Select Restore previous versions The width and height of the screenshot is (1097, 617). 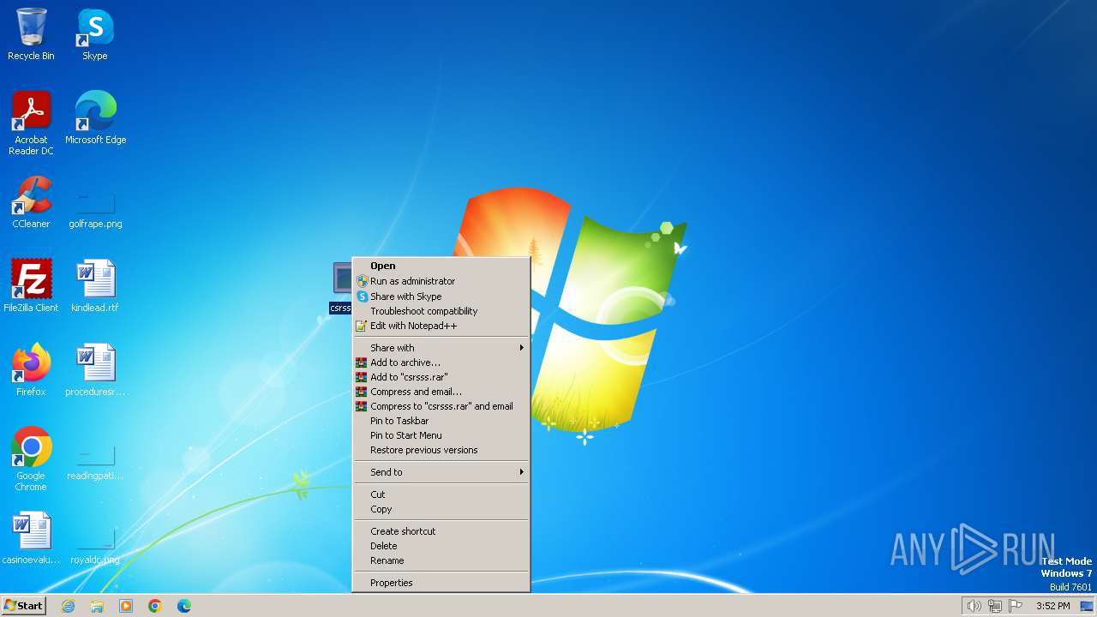[441, 450]
